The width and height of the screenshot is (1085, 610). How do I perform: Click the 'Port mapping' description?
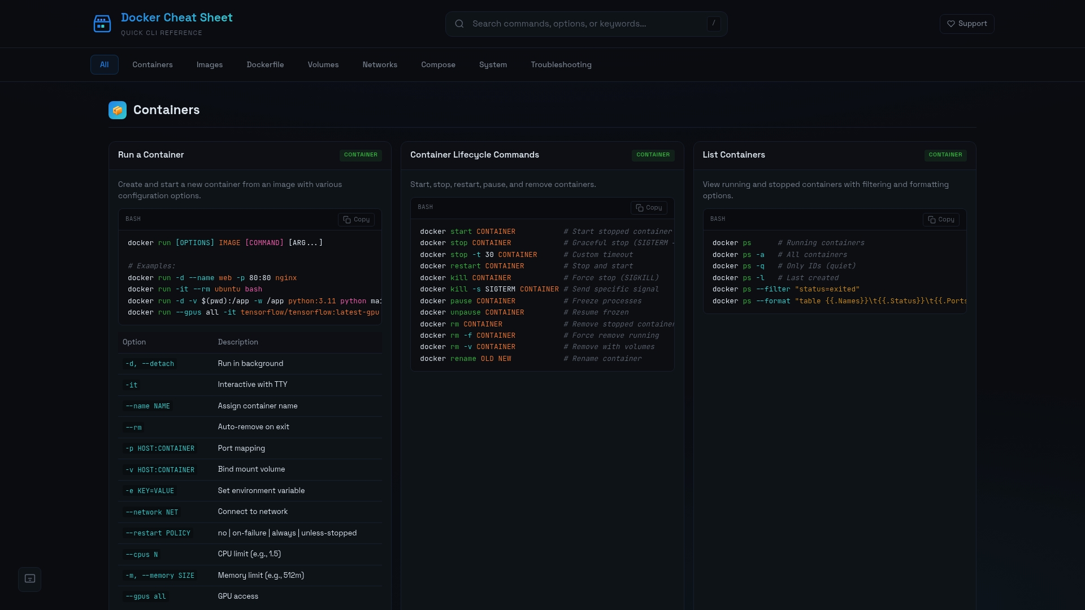click(241, 448)
